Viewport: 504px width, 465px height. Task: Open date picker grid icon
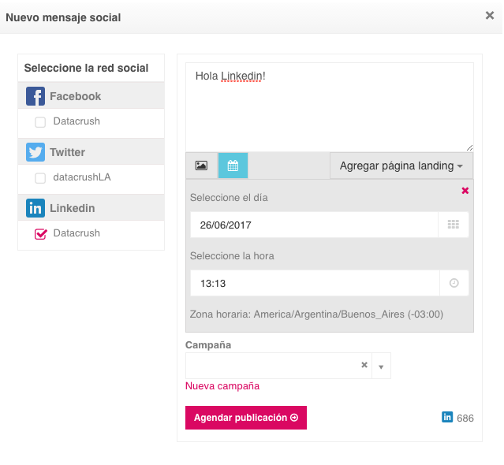[x=454, y=225]
